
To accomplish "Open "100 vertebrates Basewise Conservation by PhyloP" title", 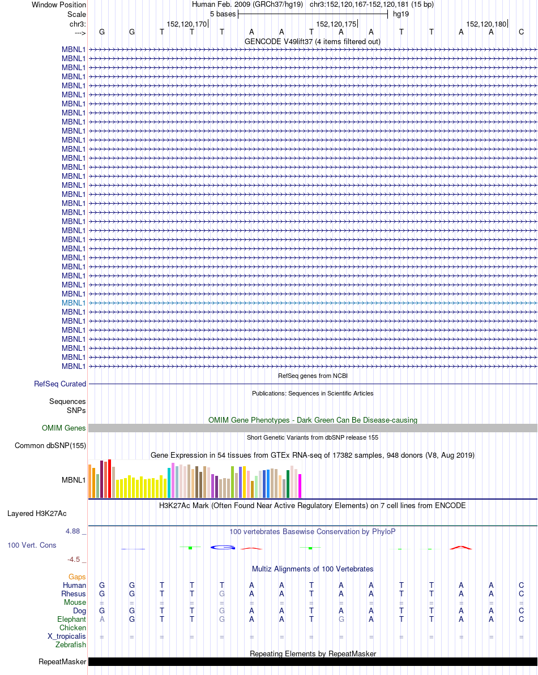I will (x=312, y=532).
